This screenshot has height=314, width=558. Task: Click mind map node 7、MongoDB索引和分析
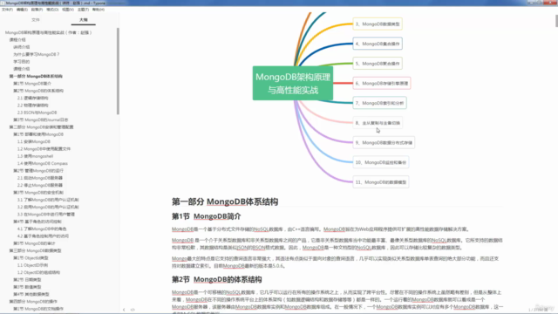point(380,103)
